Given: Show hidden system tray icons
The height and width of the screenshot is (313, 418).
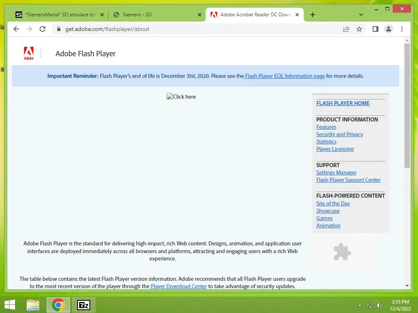Looking at the screenshot, I should (360, 305).
